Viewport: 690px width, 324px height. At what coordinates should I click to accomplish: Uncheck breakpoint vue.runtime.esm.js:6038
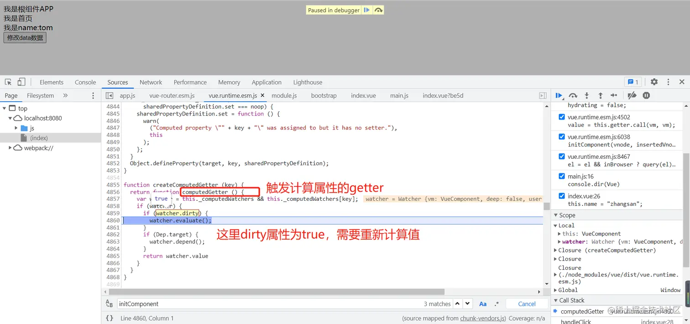point(562,136)
